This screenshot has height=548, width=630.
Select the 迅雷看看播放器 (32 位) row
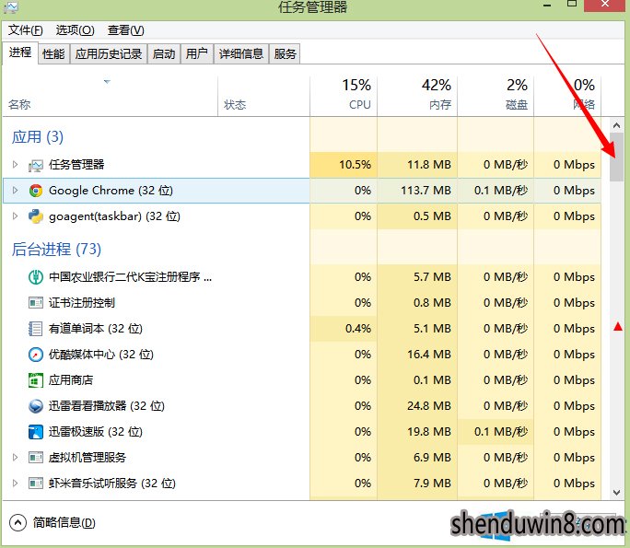pos(302,406)
